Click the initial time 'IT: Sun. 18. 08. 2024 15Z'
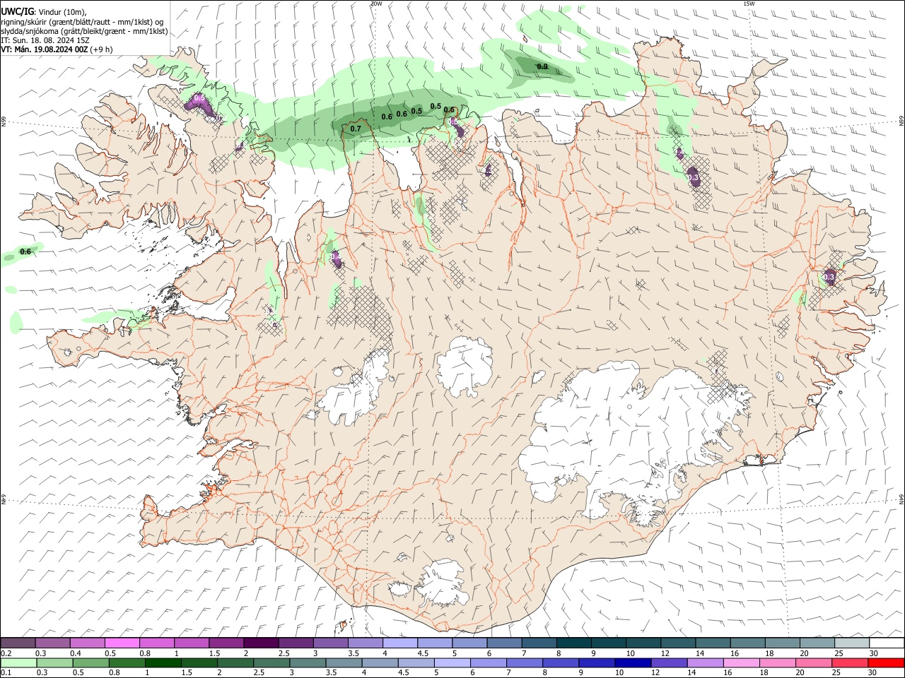This screenshot has height=678, width=905. pyautogui.click(x=45, y=40)
